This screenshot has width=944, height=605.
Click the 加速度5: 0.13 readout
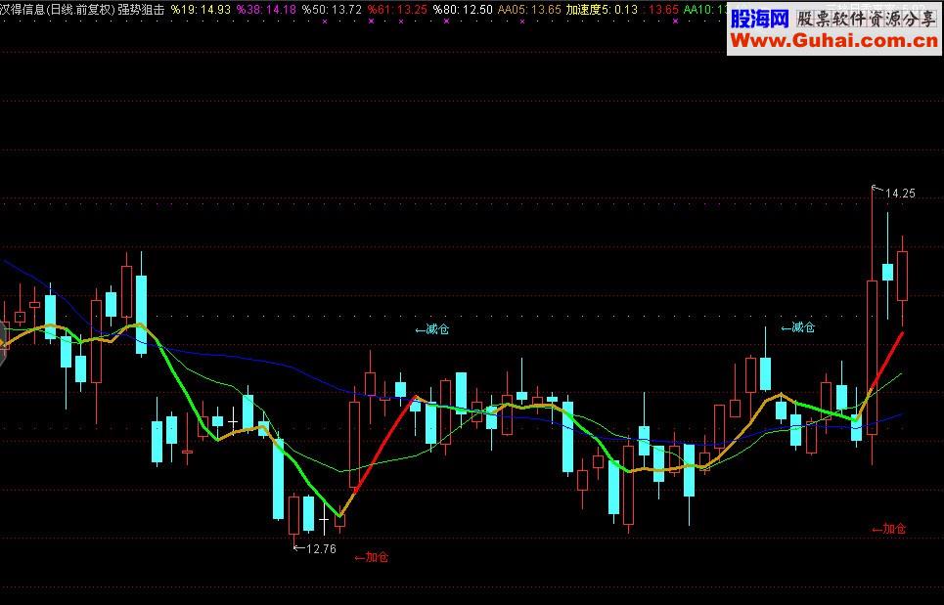[602, 10]
